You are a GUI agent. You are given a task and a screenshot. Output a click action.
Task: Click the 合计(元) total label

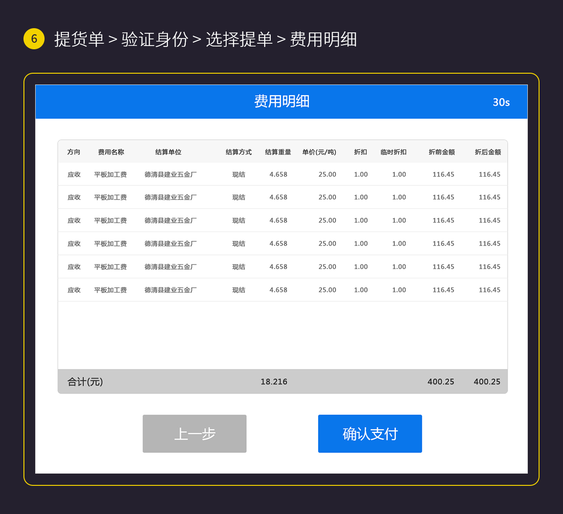coord(85,382)
